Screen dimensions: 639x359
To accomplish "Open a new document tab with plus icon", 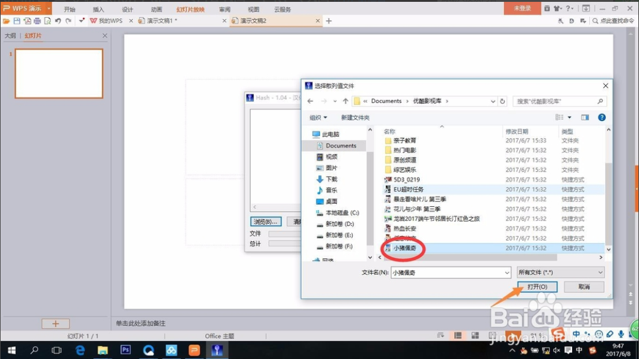I will point(329,21).
